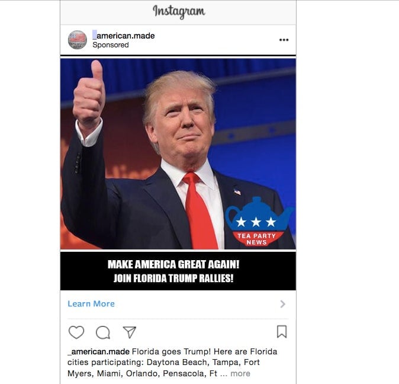
Task: Click the flag lapel pin in photo
Action: pos(237,192)
